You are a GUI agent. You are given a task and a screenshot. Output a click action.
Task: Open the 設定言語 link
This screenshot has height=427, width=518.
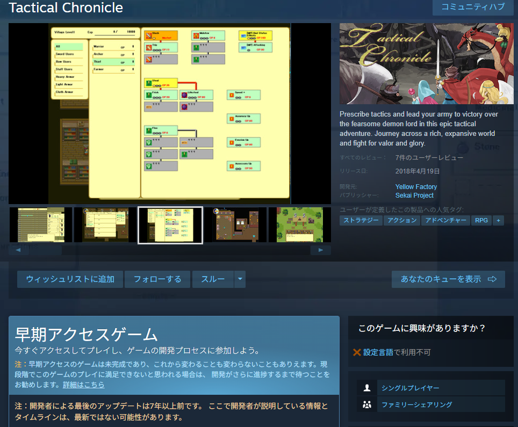pos(378,352)
